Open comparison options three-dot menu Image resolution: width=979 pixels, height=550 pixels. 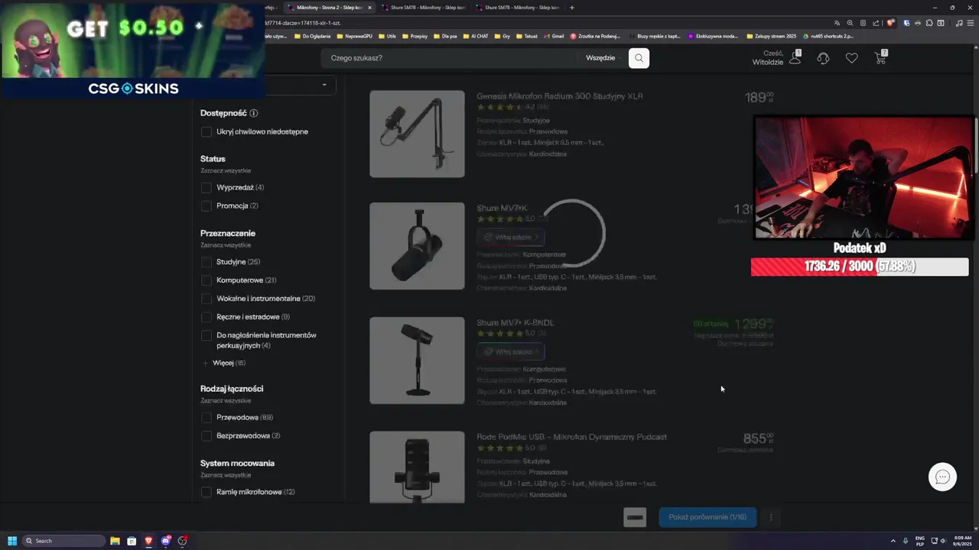pos(771,517)
